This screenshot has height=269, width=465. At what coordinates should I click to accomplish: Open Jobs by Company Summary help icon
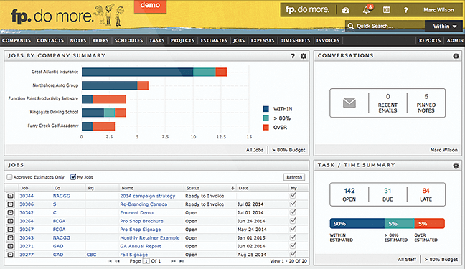pyautogui.click(x=293, y=56)
